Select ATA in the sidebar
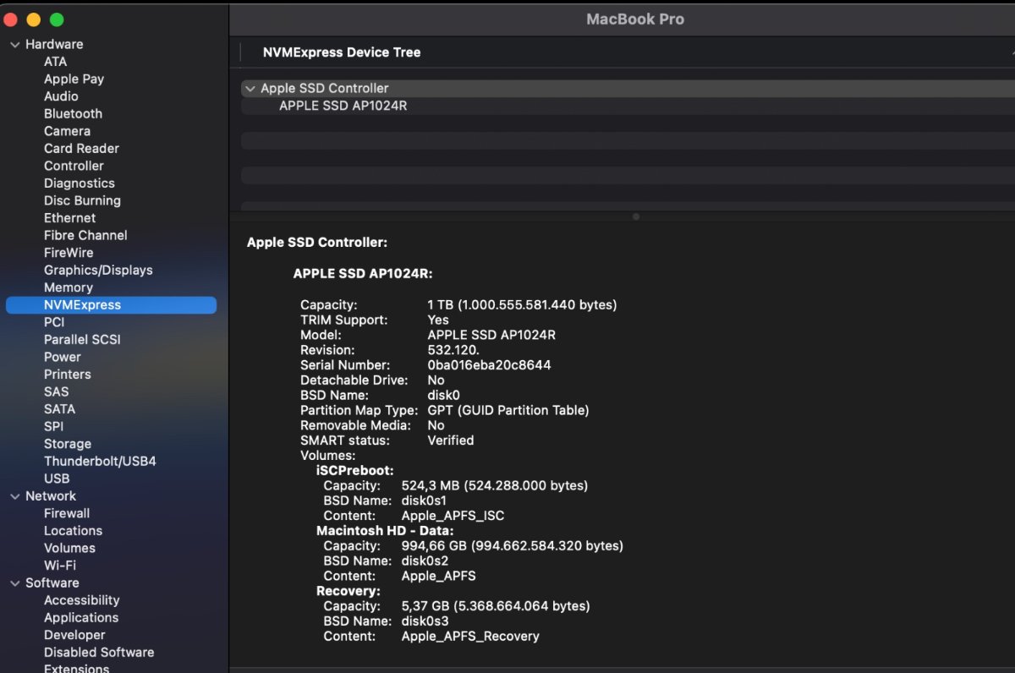Viewport: 1015px width, 673px height. pyautogui.click(x=55, y=62)
